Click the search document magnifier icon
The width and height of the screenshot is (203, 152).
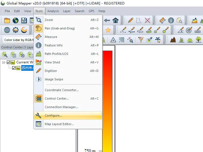coord(180,20)
